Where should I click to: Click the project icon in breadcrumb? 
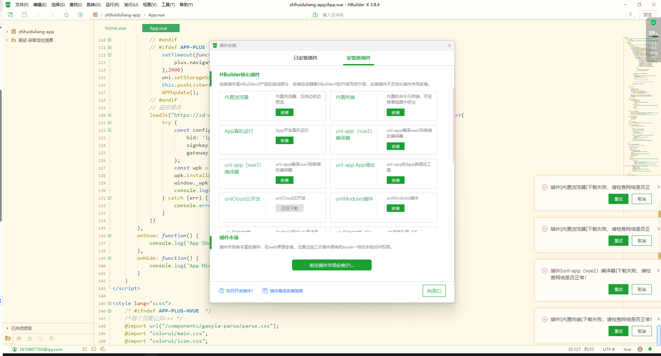tap(95, 15)
